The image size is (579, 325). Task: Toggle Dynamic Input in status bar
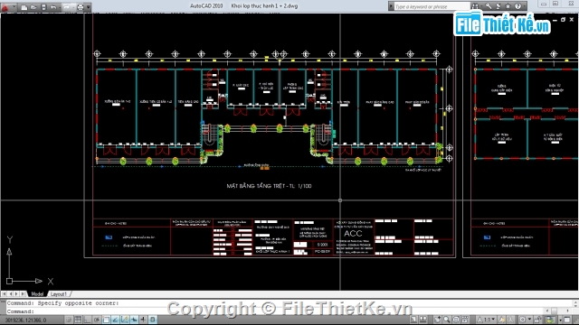[x=134, y=320]
